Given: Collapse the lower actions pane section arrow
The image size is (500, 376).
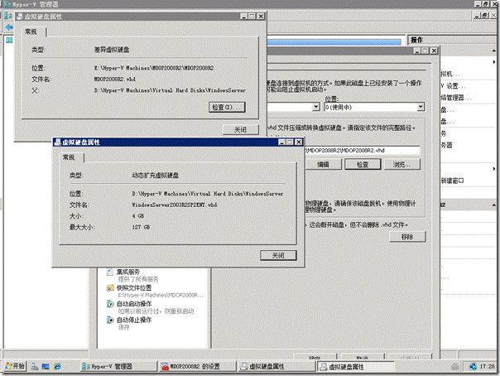Looking at the screenshot, I should click(x=493, y=205).
